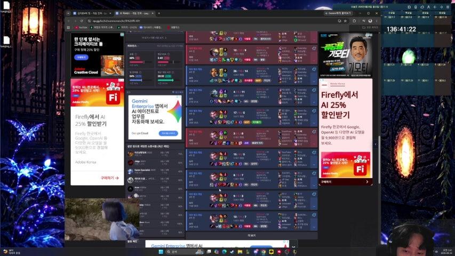Click champion portrait in the 26-kill match
Image resolution: width=455 pixels, height=256 pixels.
(214, 73)
